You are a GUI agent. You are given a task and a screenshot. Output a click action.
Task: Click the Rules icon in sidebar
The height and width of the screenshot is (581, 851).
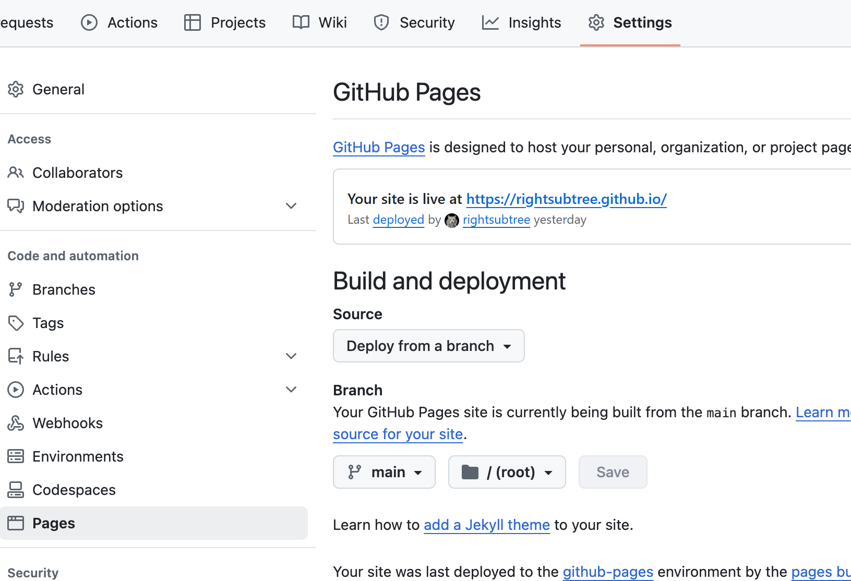click(x=16, y=356)
